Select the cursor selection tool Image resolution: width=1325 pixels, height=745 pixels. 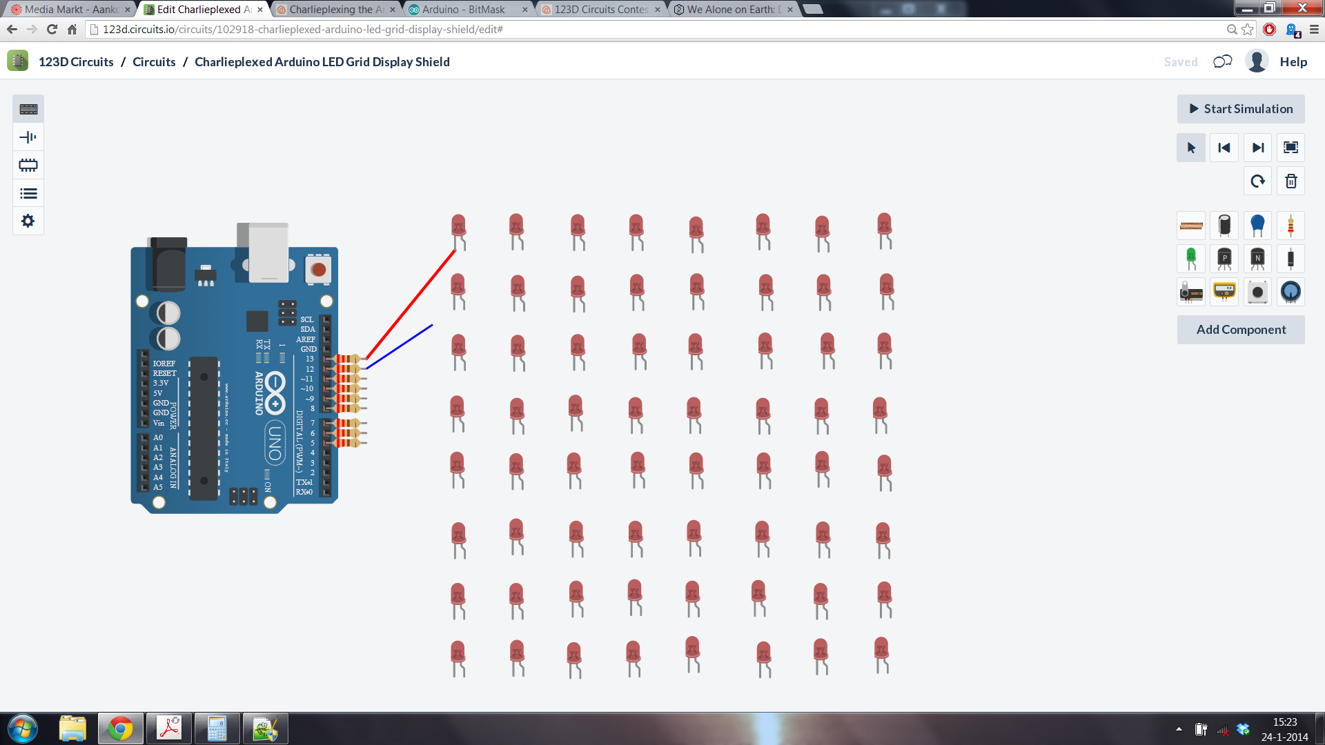coord(1190,147)
